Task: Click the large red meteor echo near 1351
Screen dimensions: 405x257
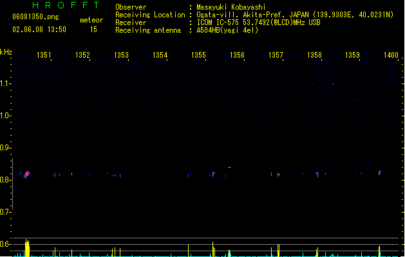Action: click(x=26, y=174)
